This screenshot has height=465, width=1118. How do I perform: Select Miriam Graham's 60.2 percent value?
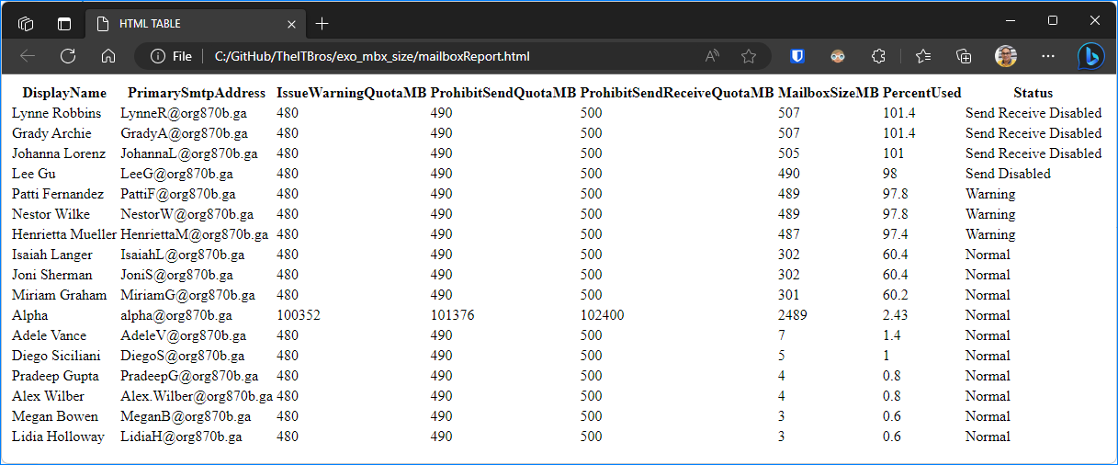pos(896,295)
